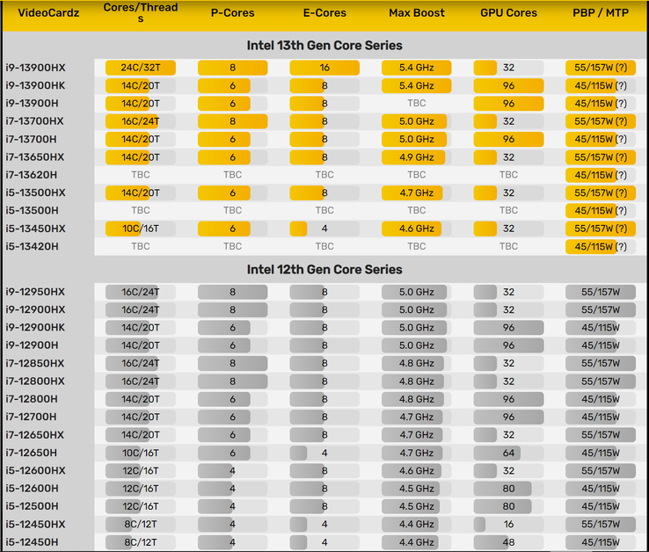The width and height of the screenshot is (649, 552).
Task: Click the i9-12950HX row label
Action: 35,292
